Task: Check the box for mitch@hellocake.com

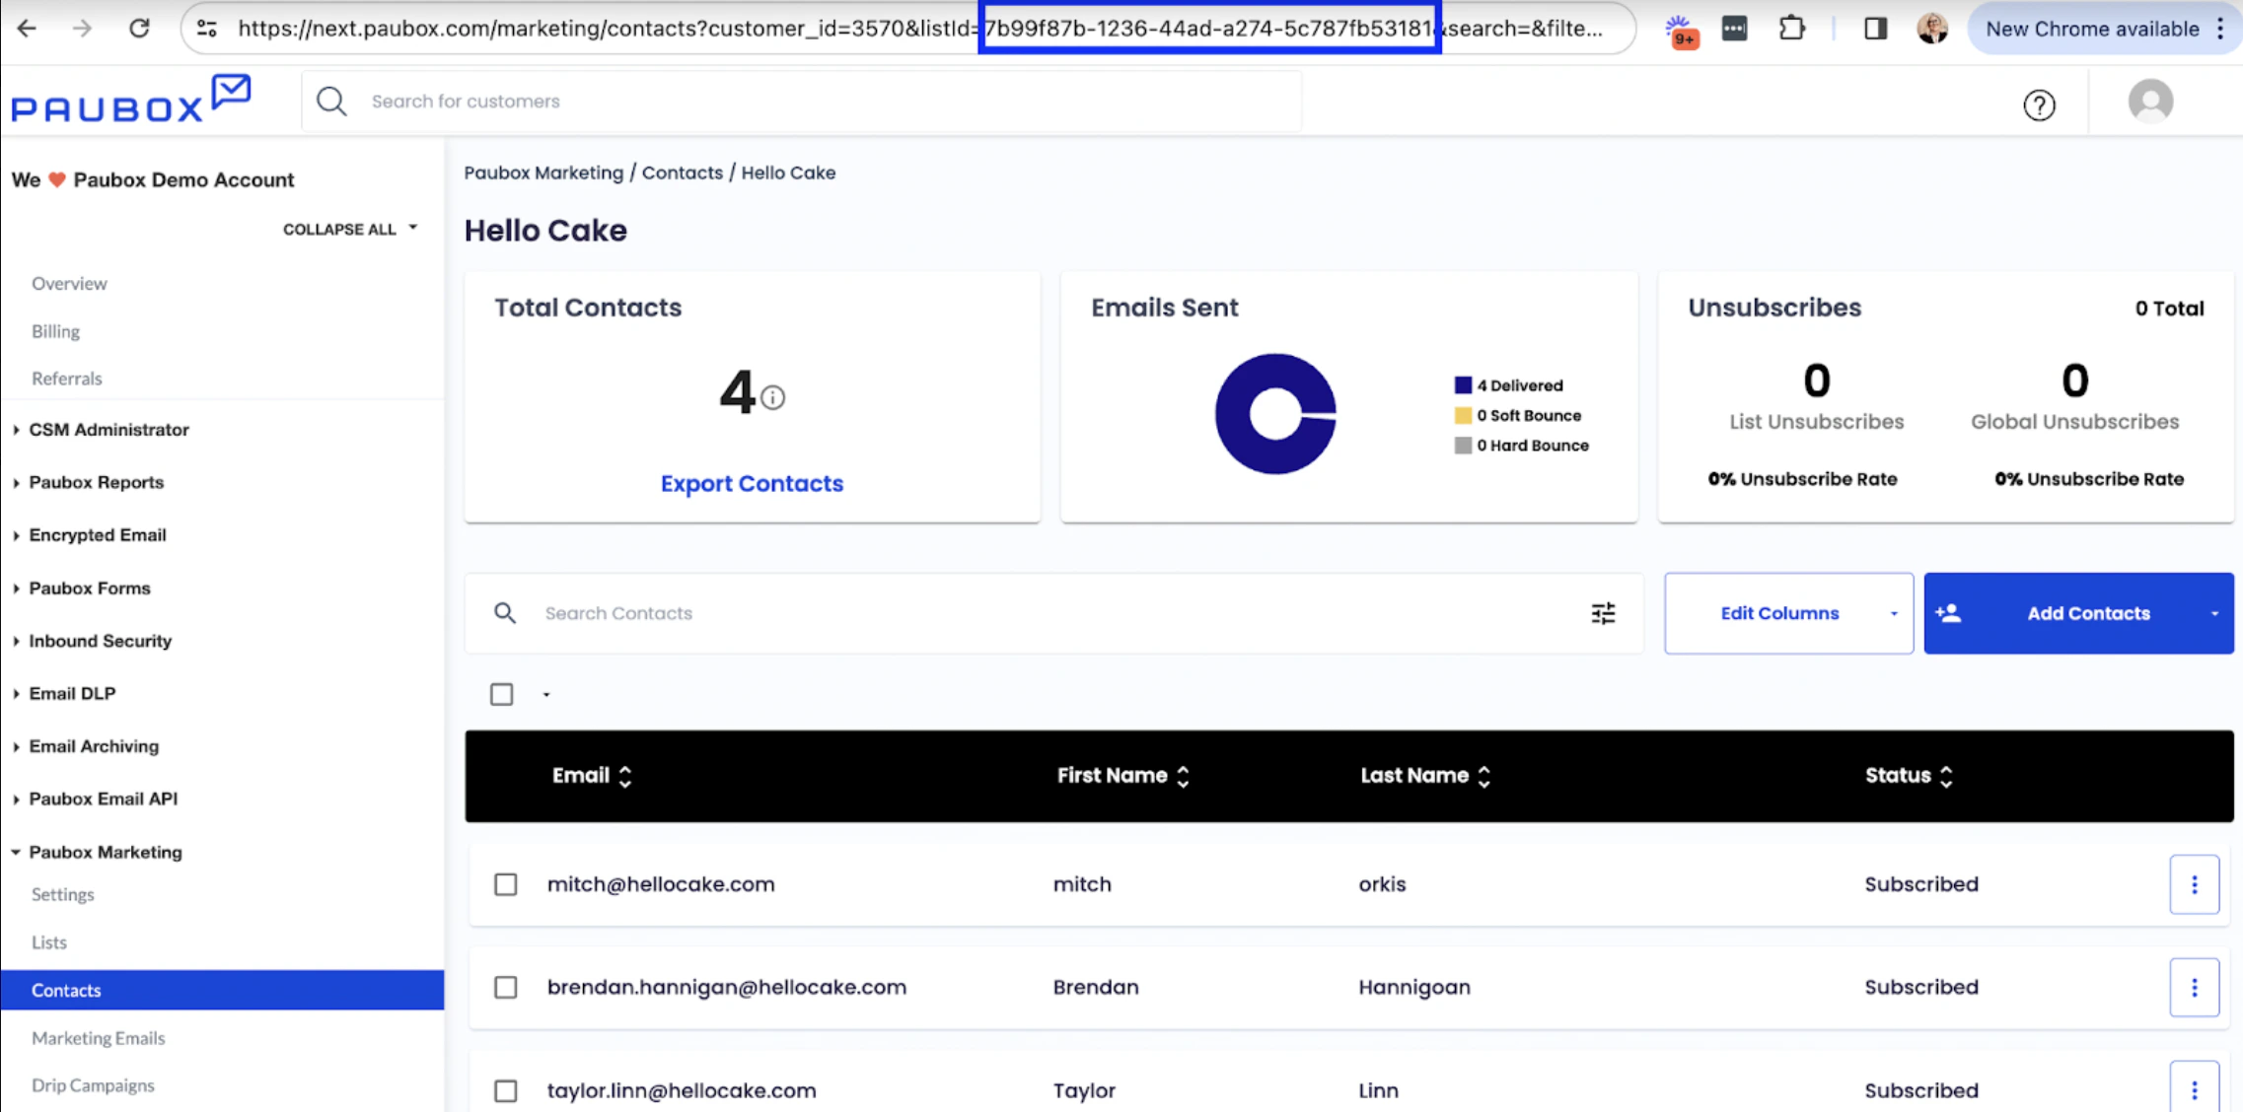Action: coord(505,884)
